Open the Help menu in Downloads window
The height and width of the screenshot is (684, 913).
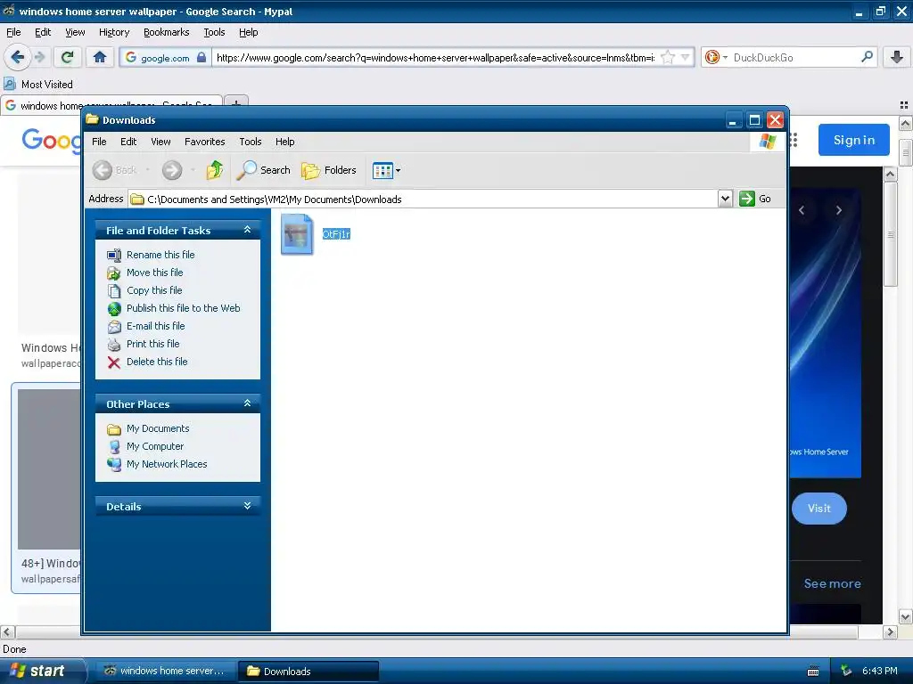[x=284, y=142]
